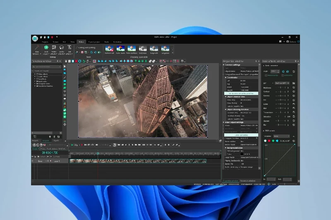331x220 pixels.
Task: Apply the Auto contrast quick style thumbnail
Action: click(132, 50)
